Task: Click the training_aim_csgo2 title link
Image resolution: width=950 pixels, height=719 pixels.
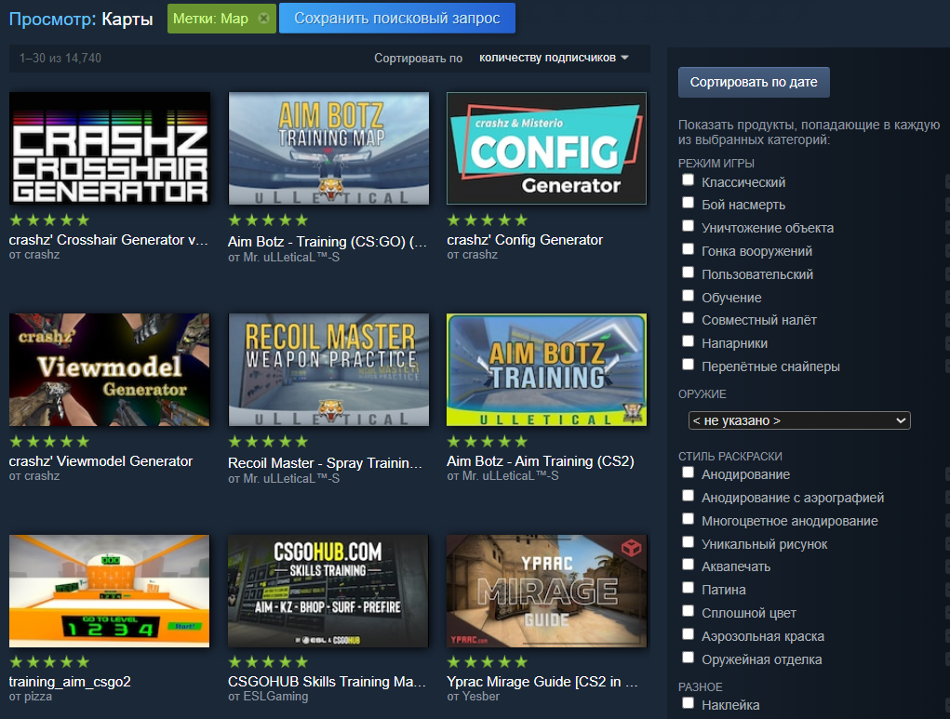Action: click(x=70, y=682)
